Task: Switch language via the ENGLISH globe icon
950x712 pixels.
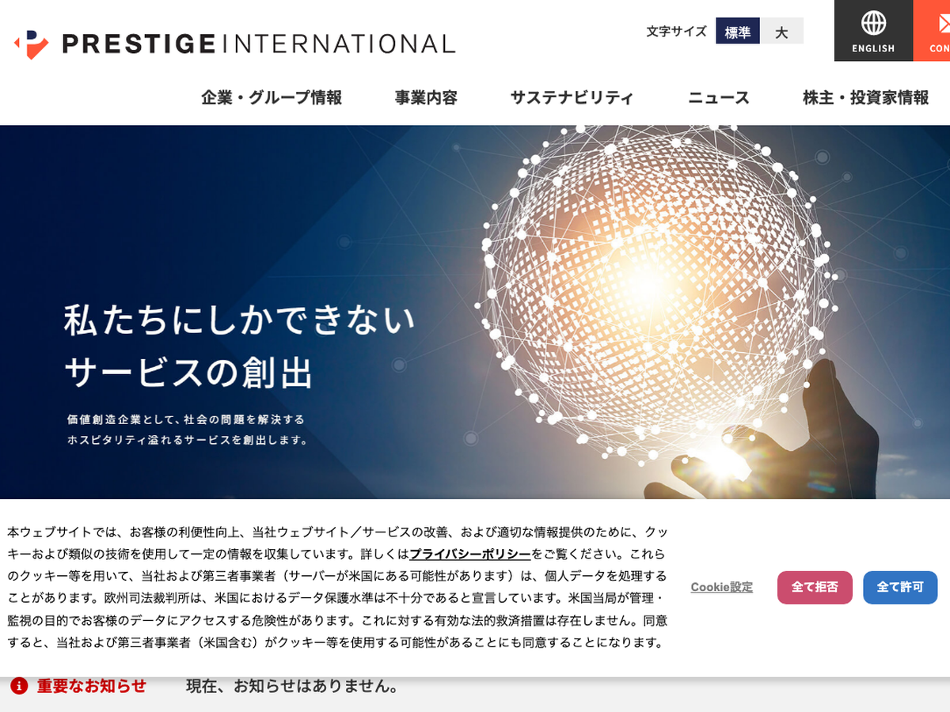Action: [873, 24]
